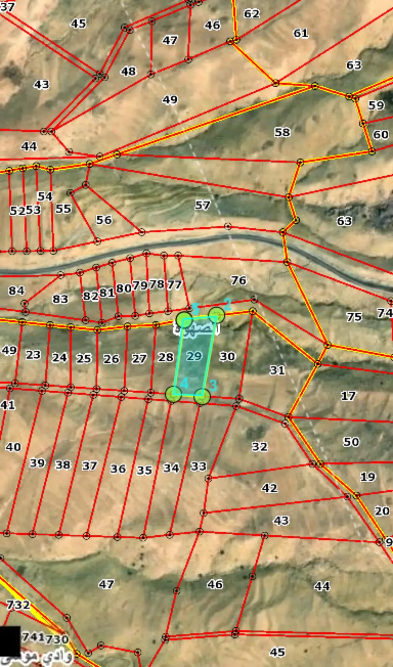393x667 pixels.
Task: Select parcel 28 beside highlighted plot
Action: point(166,357)
